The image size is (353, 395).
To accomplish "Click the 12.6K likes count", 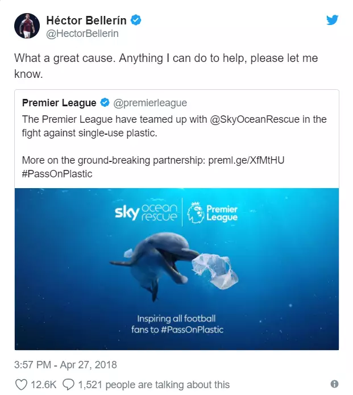I will click(x=44, y=385).
